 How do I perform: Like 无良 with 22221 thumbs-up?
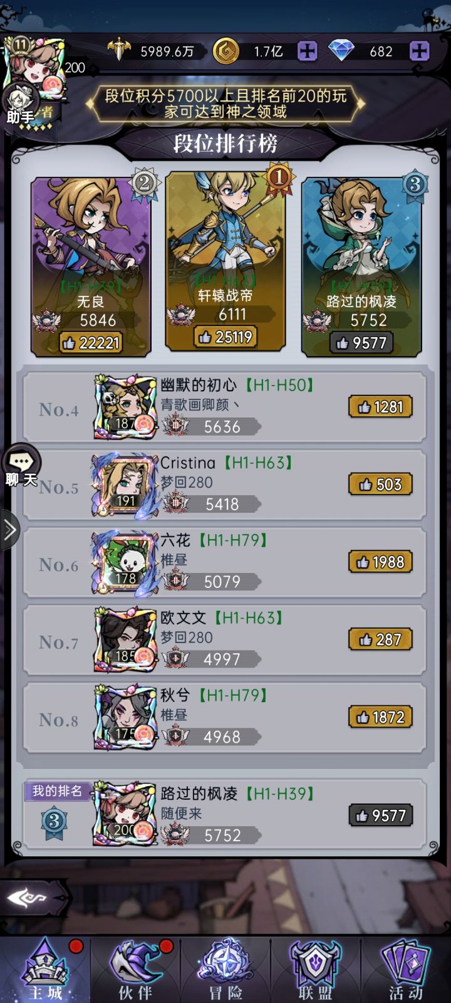[x=91, y=342]
